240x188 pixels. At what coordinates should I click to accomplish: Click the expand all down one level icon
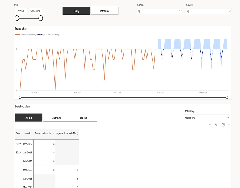point(216,125)
